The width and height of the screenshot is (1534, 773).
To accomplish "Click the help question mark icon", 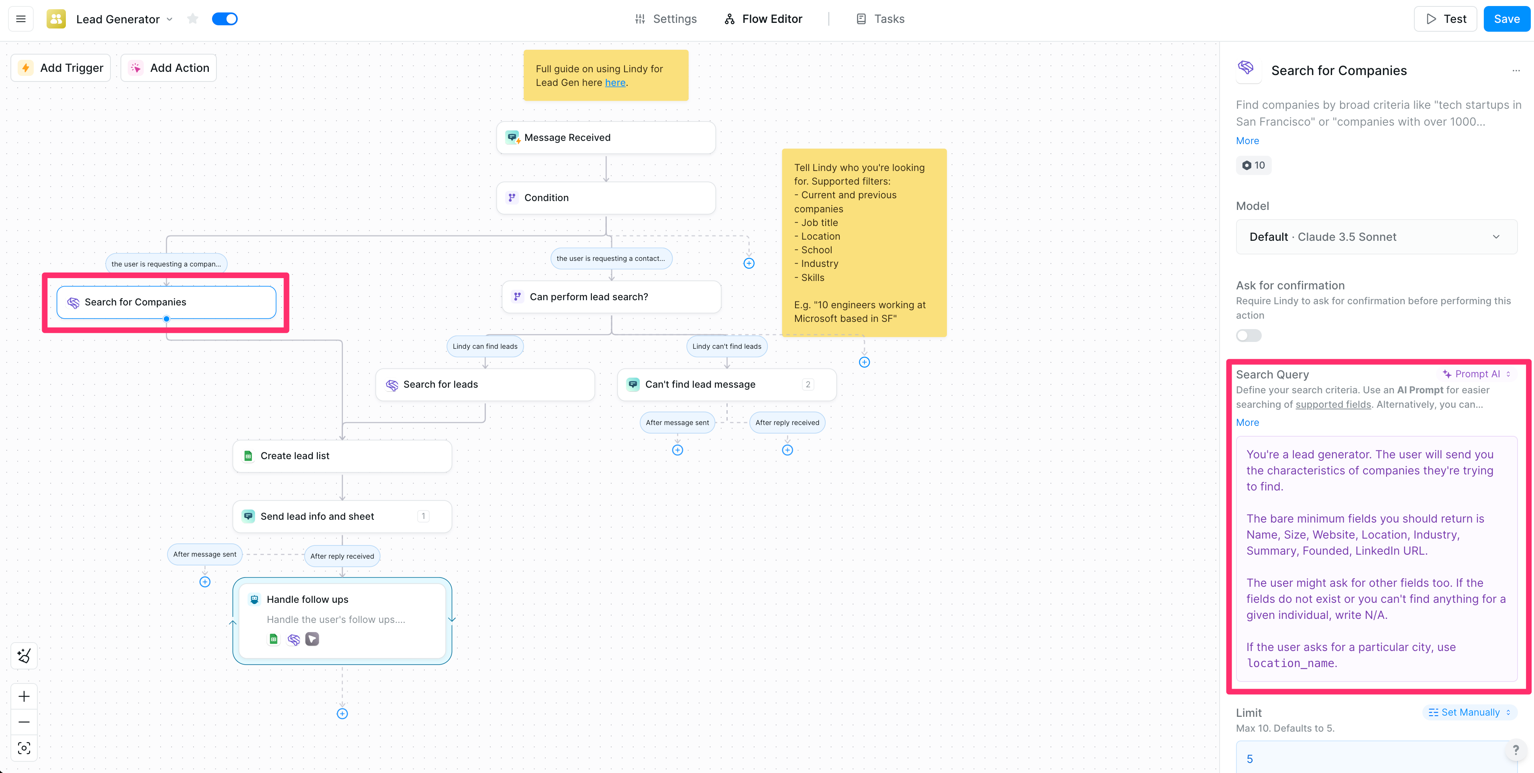I will 1516,751.
